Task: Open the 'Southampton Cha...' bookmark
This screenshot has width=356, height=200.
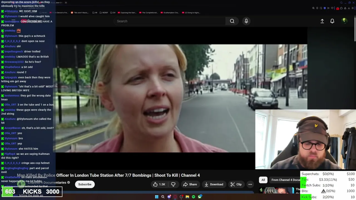Action: pyautogui.click(x=170, y=12)
